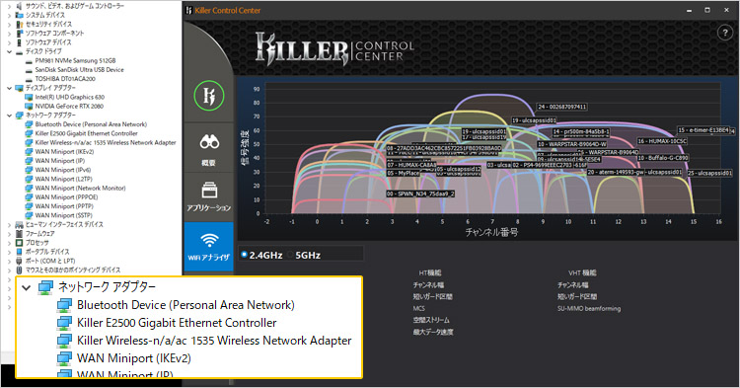
Task: Click the NVIDIA GeForce RTX 2080 icon
Action: pos(29,107)
